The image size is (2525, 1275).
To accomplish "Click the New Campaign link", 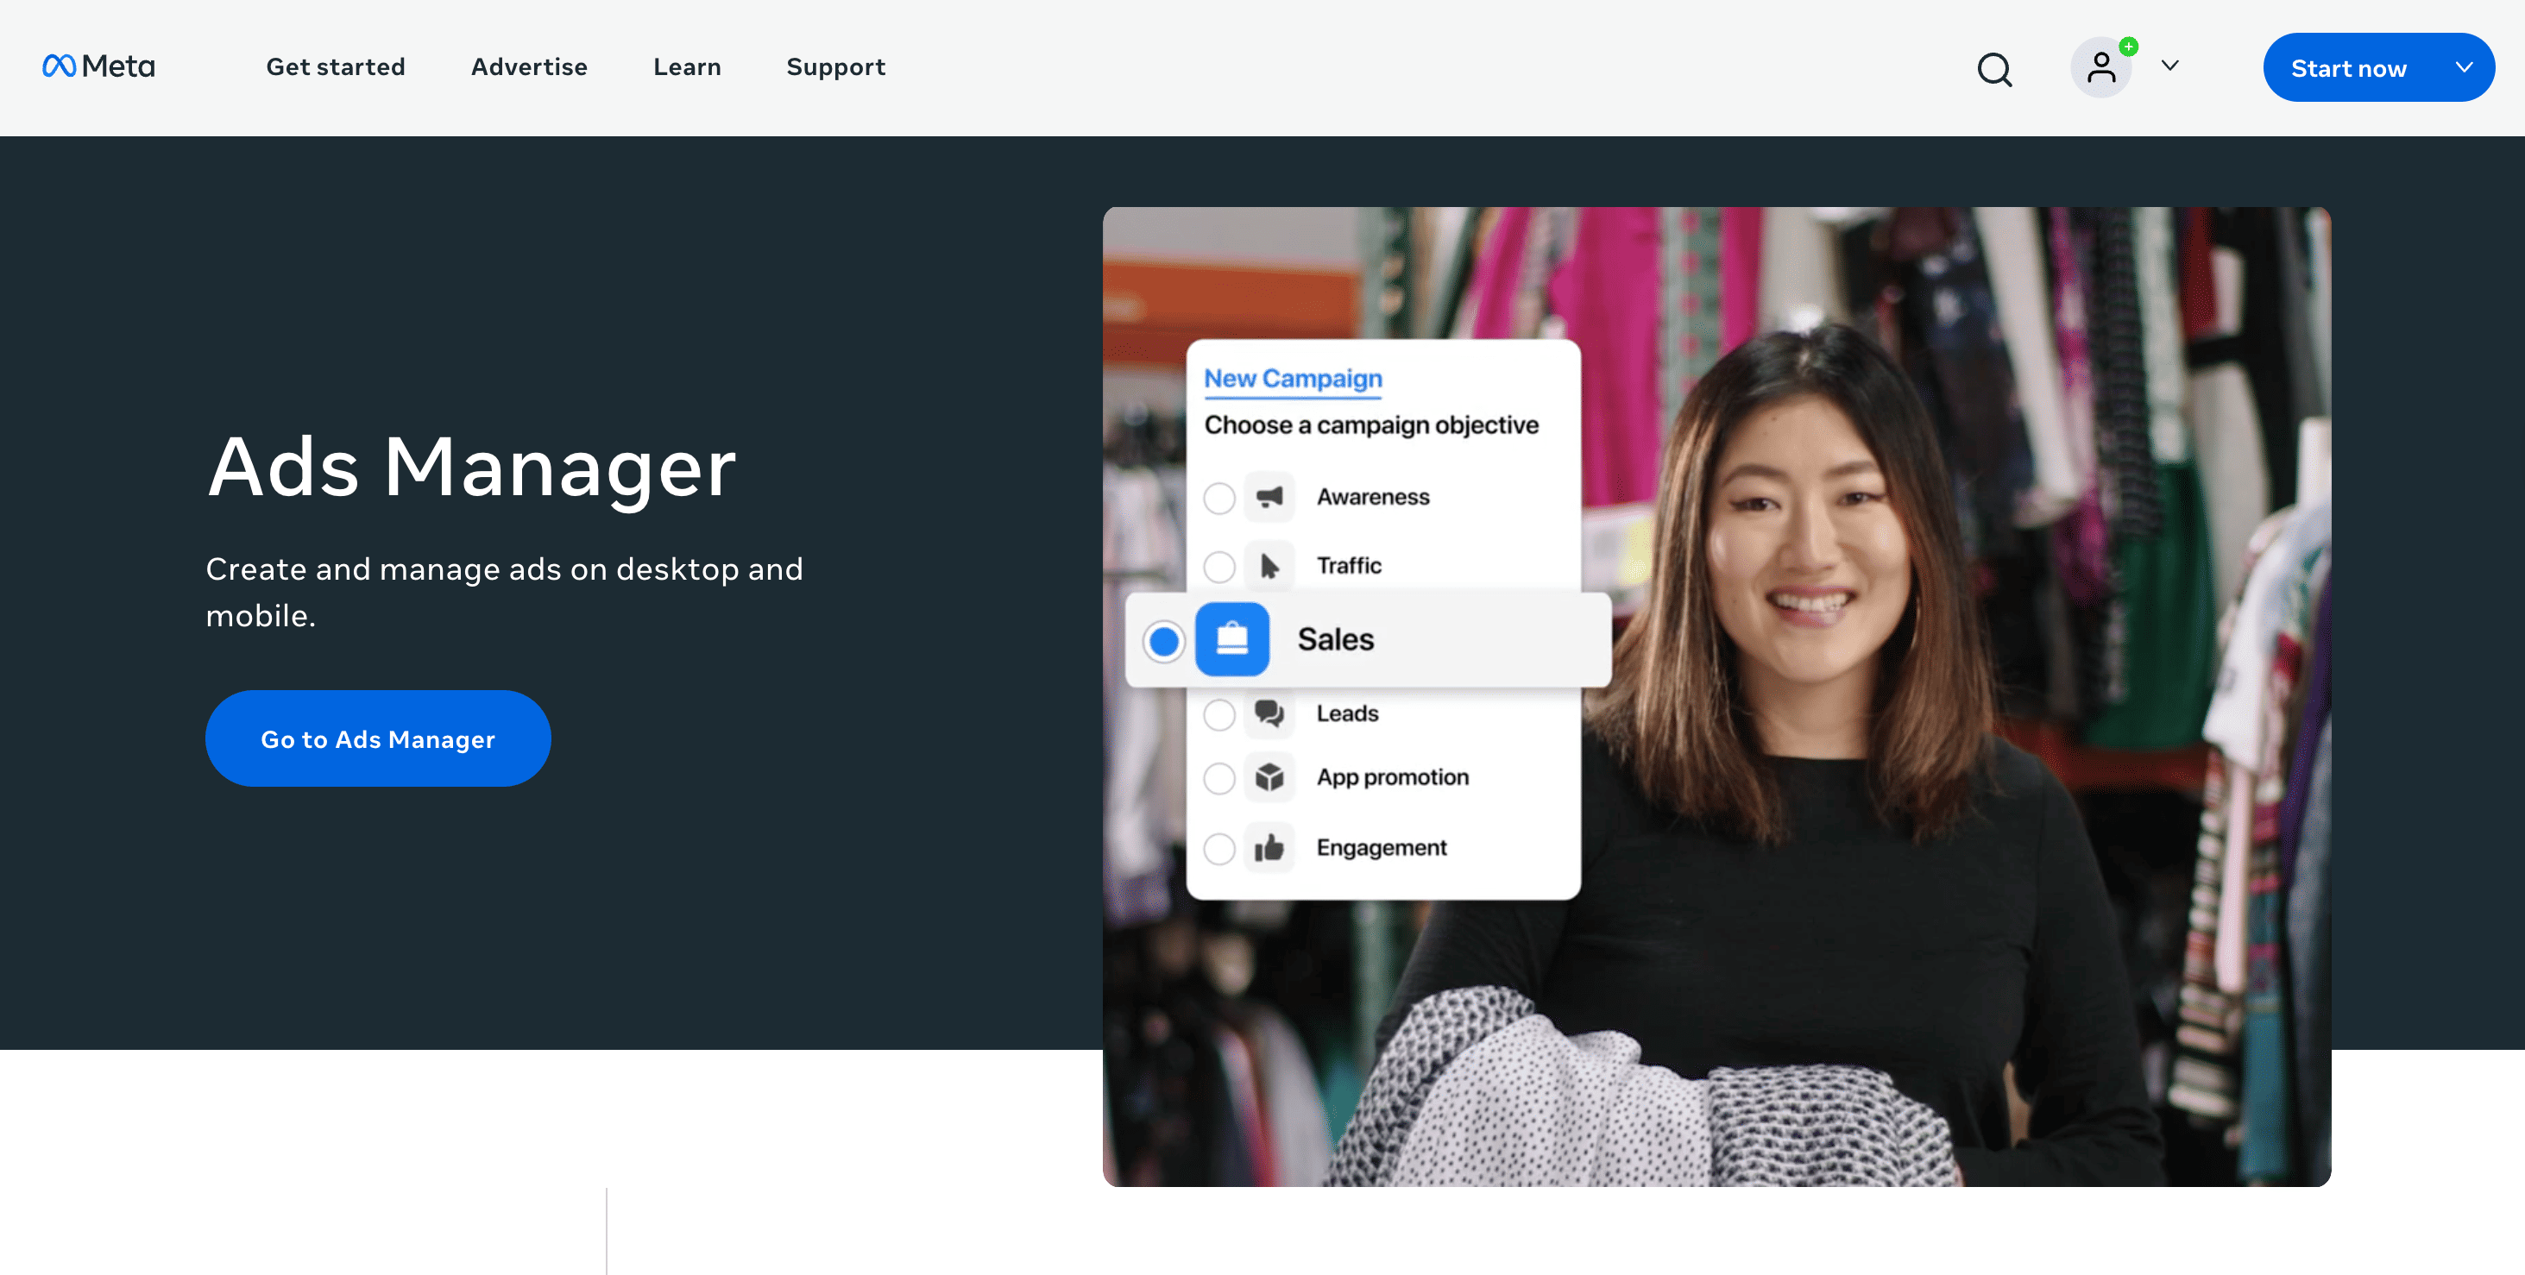I will [x=1293, y=379].
